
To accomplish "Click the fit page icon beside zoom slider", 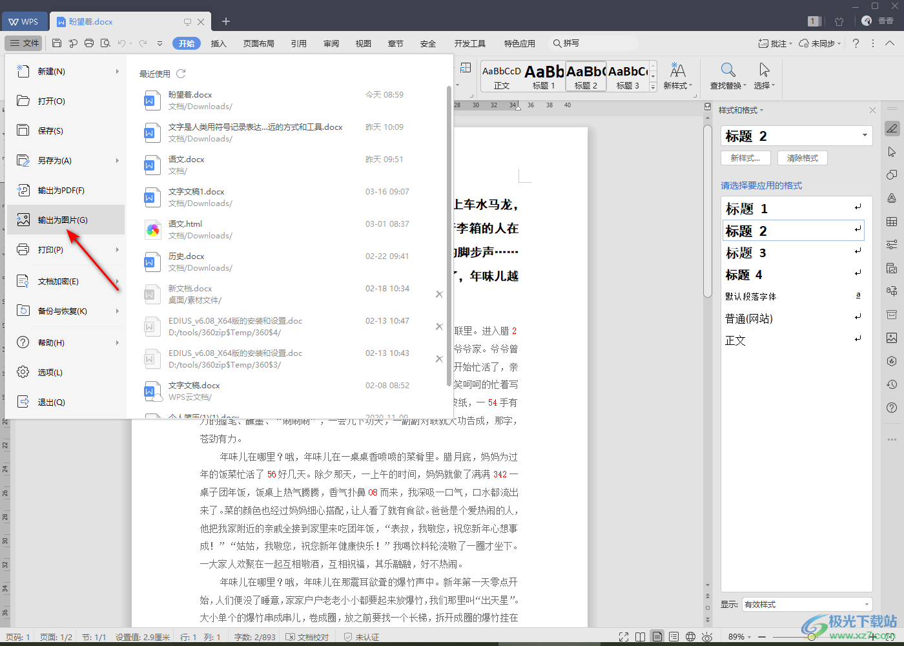I will click(x=891, y=637).
